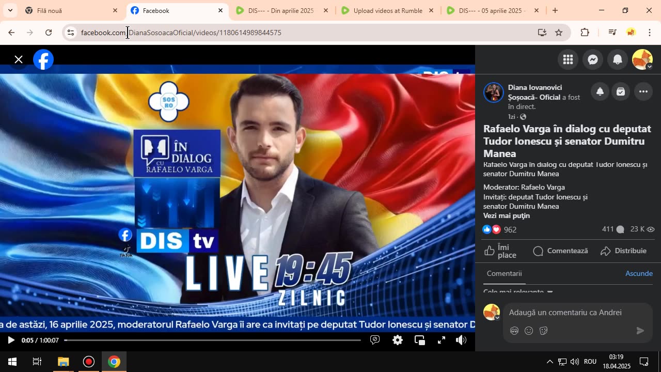Open Diana Iovanovici Șoșoacă- Oficial page link
Screen dimensions: 661x372
(x=535, y=92)
